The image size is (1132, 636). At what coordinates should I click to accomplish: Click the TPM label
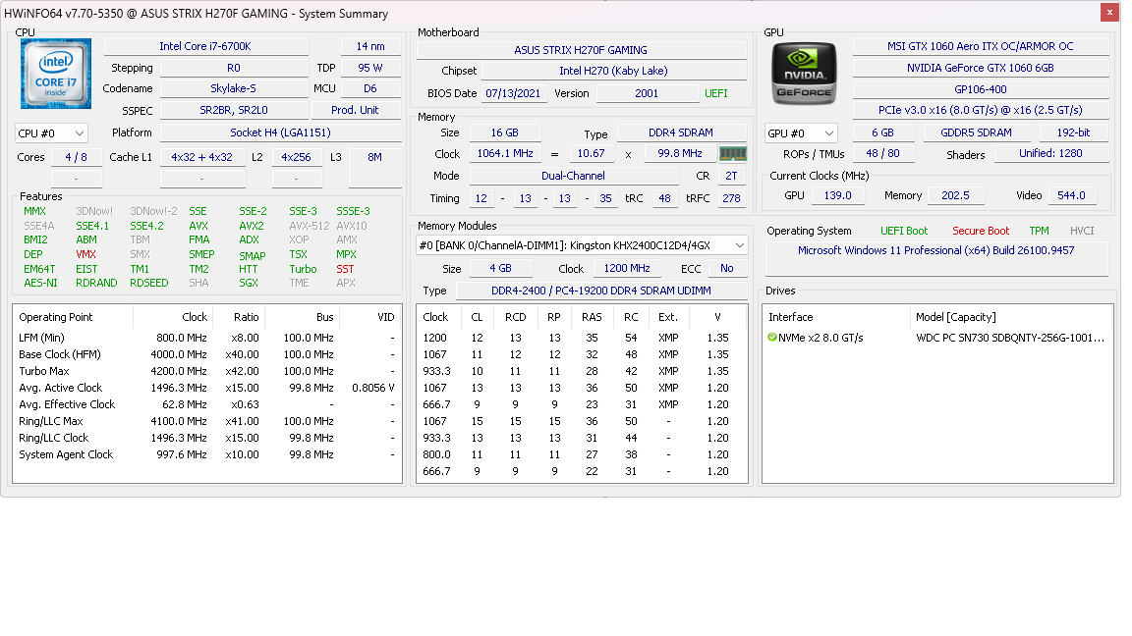point(1039,231)
